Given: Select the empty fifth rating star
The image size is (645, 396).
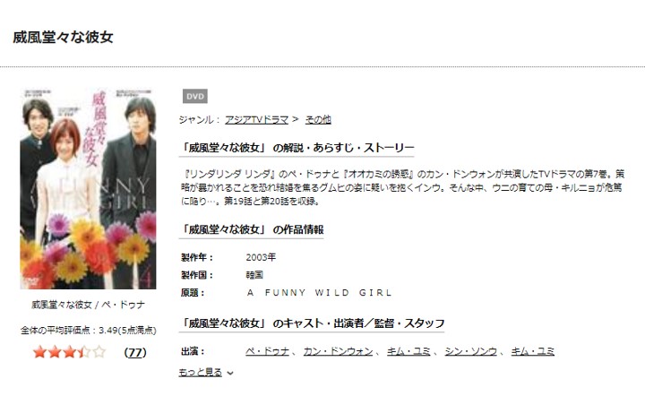Looking at the screenshot, I should click(99, 352).
